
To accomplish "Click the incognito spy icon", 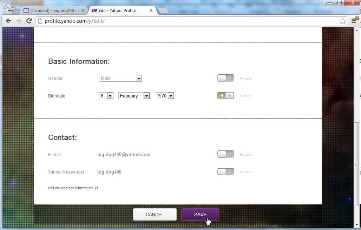I will click(x=10, y=8).
